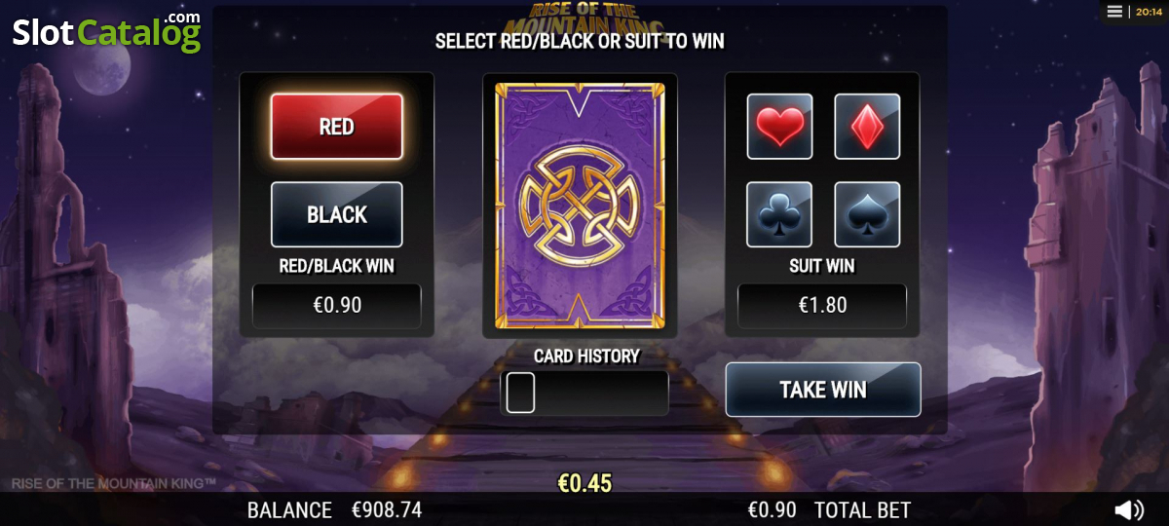
Task: Pick the spades suit icon
Action: click(x=867, y=214)
